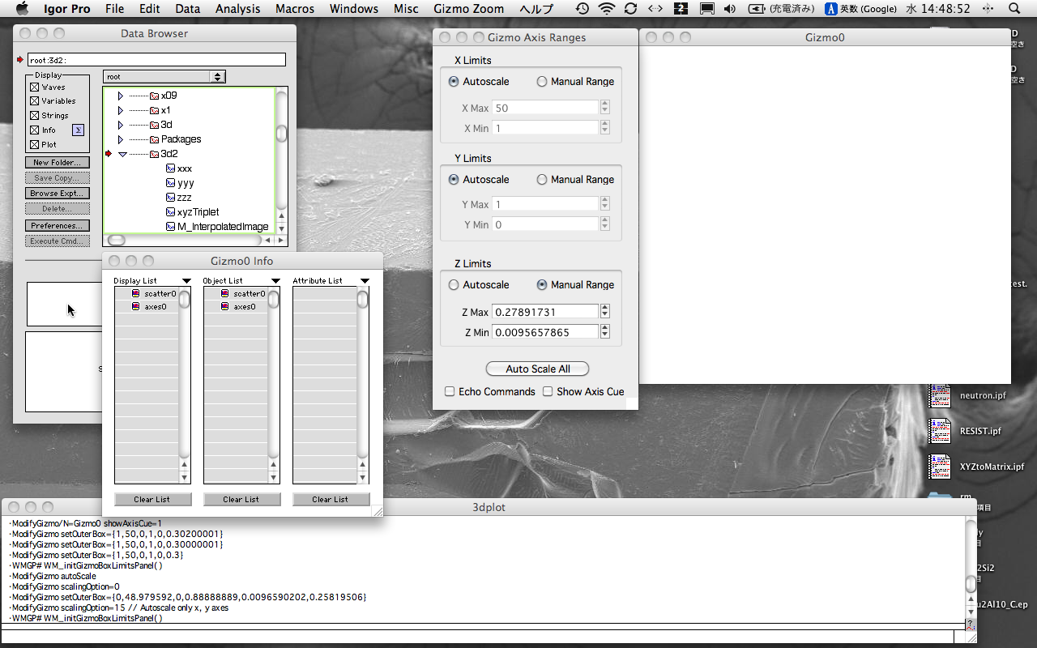Click the Browse Expt button
1037x648 pixels.
pyautogui.click(x=58, y=194)
